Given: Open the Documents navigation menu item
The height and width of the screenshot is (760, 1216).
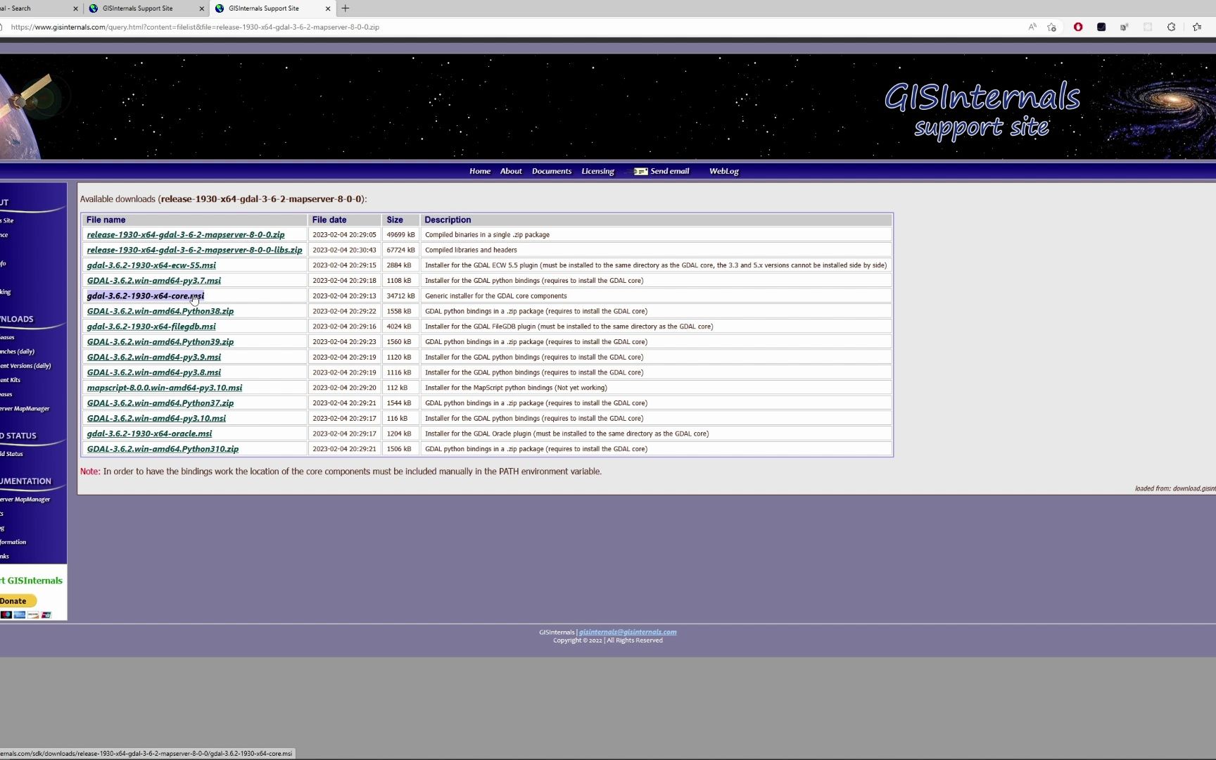Looking at the screenshot, I should click(x=552, y=171).
